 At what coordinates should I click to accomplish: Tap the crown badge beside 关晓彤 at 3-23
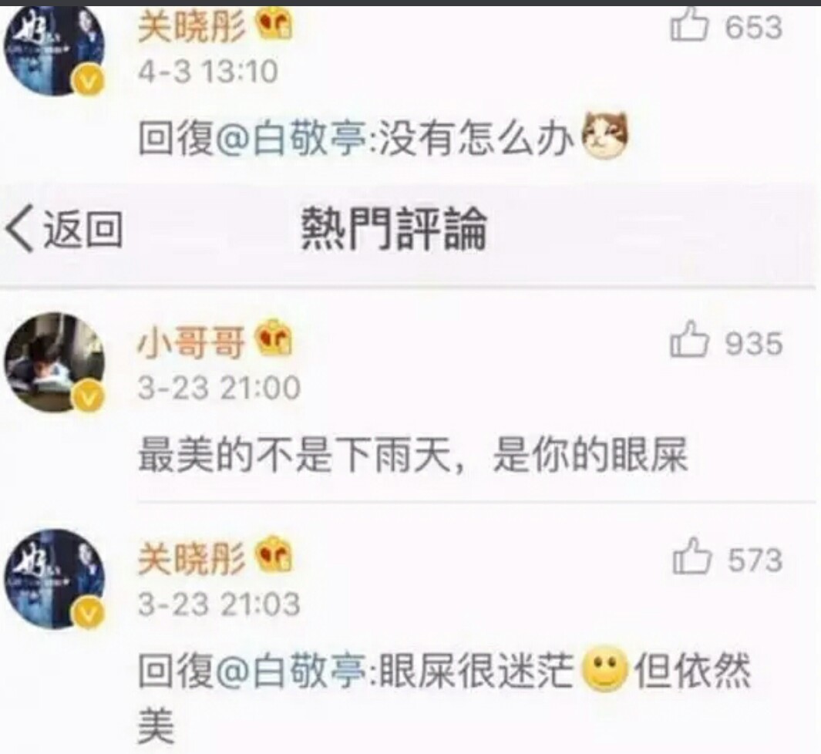[x=273, y=555]
